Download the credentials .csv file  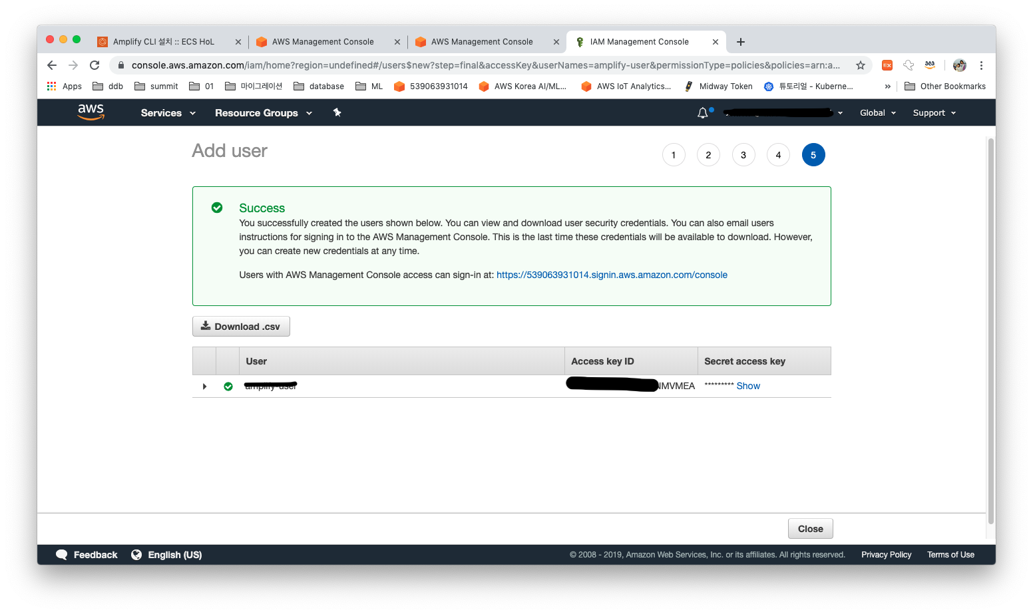coord(241,327)
